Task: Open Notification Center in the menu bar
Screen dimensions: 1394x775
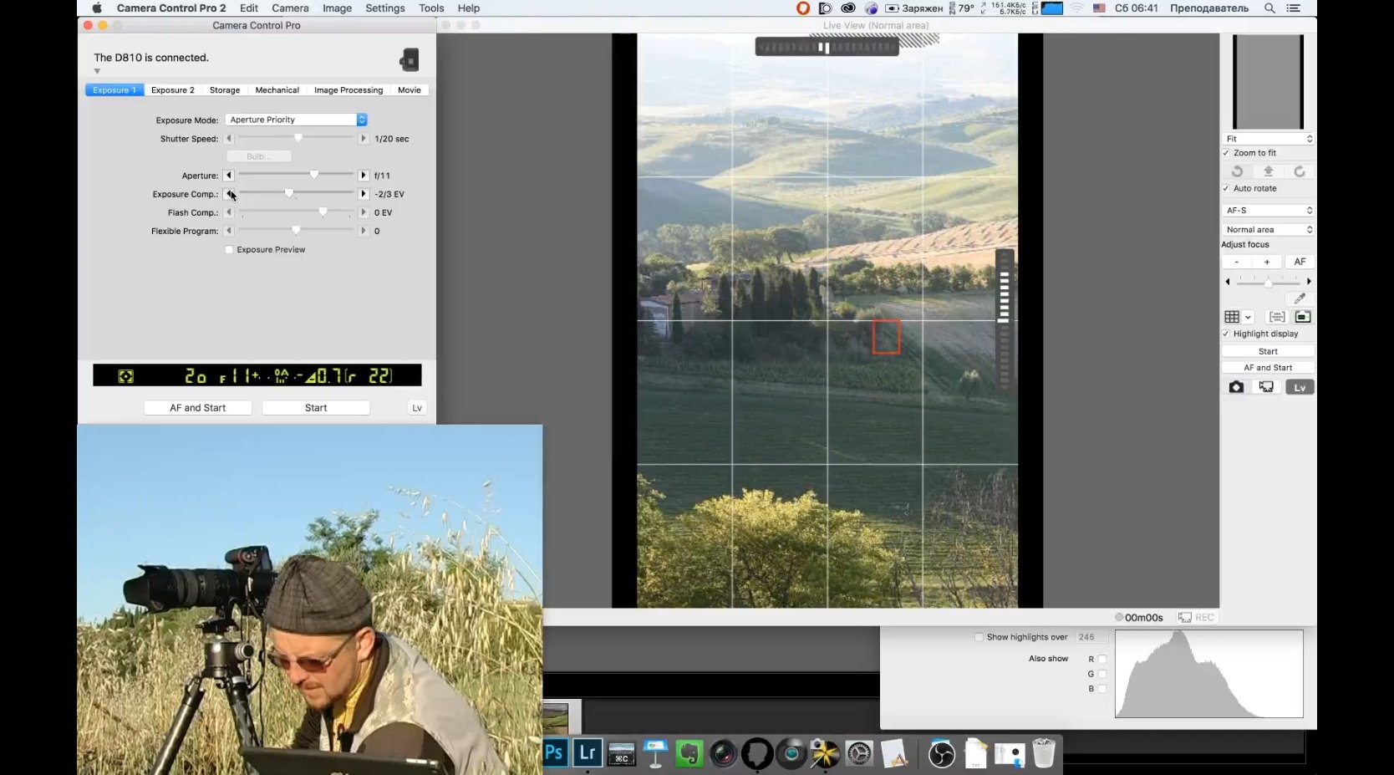Action: click(x=1294, y=8)
